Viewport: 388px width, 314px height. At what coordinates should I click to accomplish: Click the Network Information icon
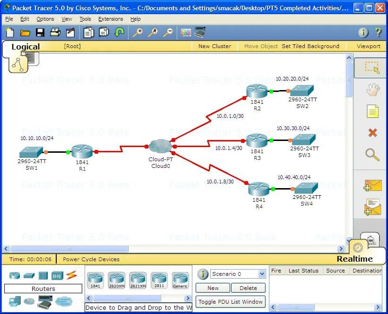tap(363, 33)
